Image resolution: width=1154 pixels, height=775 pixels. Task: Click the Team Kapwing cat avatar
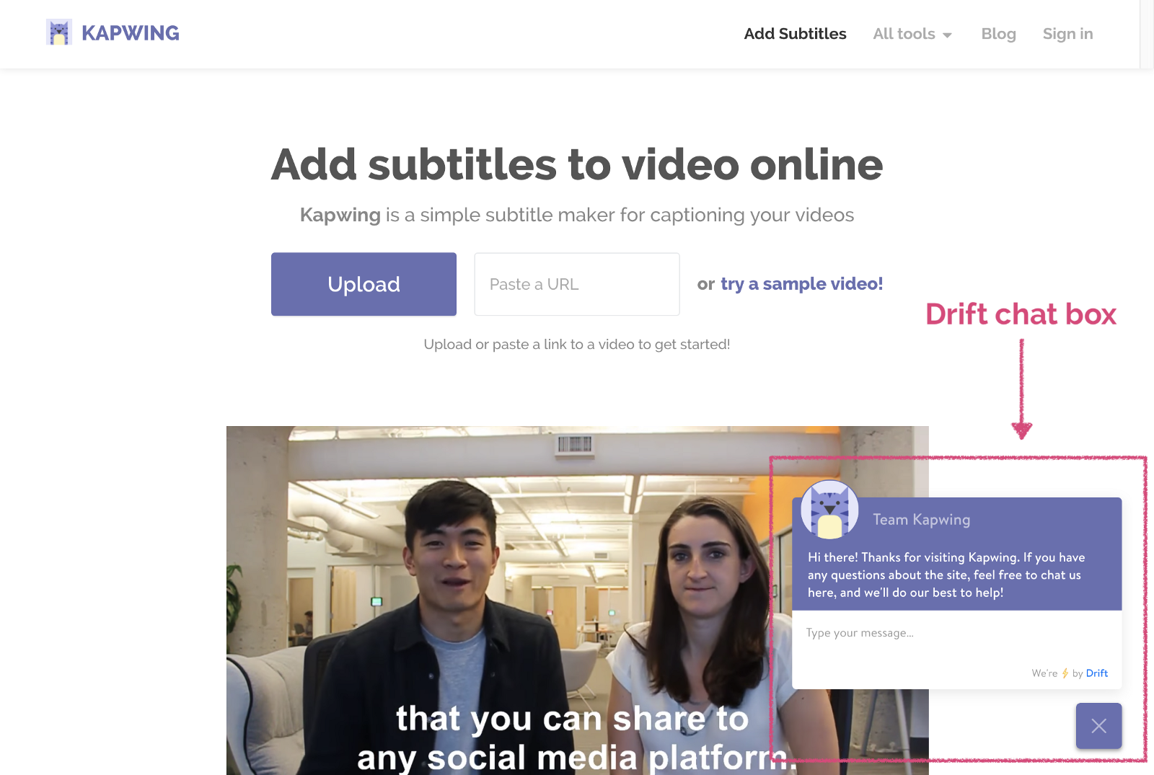[829, 510]
